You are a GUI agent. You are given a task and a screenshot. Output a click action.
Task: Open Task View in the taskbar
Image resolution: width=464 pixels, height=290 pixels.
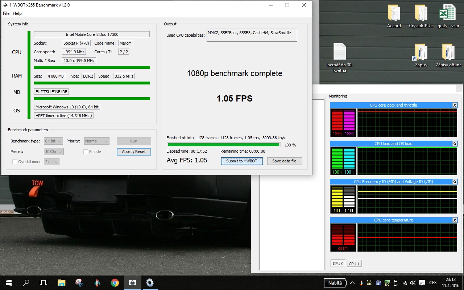(x=43, y=283)
